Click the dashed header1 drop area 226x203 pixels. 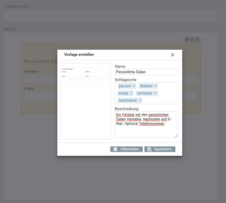111,16
